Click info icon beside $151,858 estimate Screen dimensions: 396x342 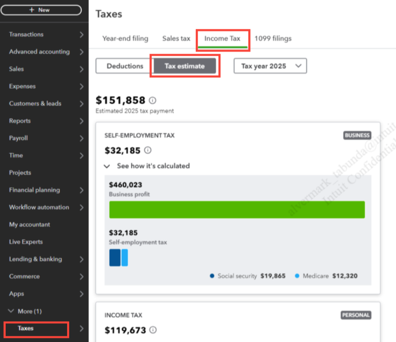click(x=153, y=101)
